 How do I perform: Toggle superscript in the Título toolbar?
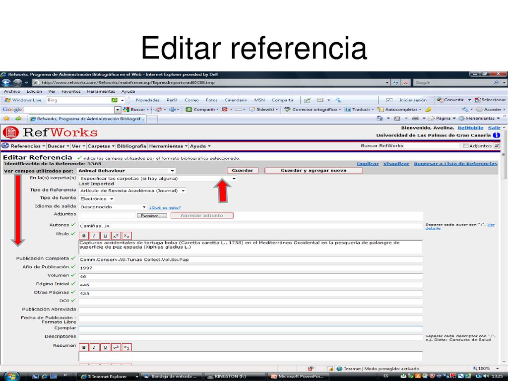[116, 236]
